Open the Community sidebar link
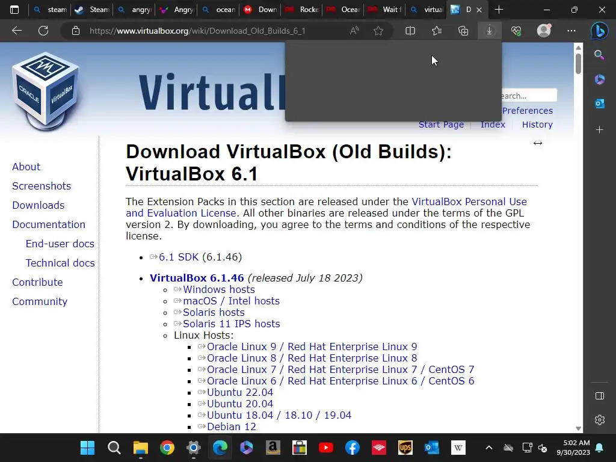616x462 pixels. pos(40,301)
